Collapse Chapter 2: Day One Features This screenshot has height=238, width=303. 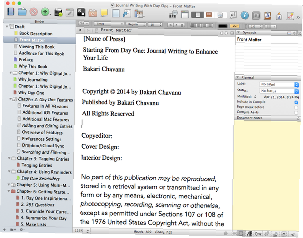point(10,99)
